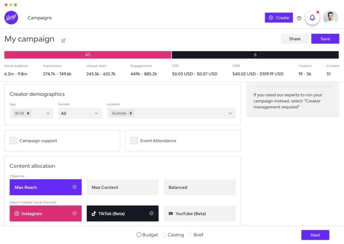Expand the Age dropdown
Viewport: 344px width, 244px height.
pos(48,113)
